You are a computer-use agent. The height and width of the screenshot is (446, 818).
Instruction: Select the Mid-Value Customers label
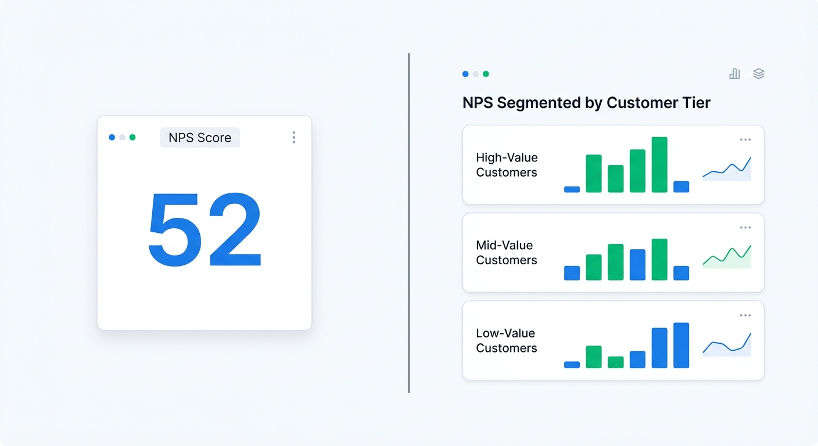tap(507, 253)
